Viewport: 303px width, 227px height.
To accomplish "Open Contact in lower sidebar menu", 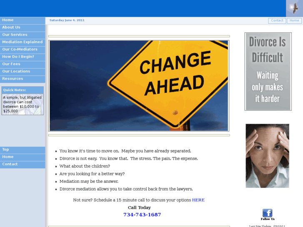I will 23,165.
